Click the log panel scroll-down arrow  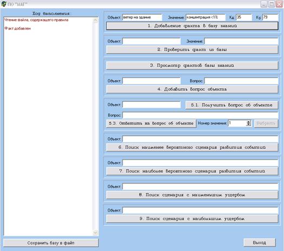[95, 233]
